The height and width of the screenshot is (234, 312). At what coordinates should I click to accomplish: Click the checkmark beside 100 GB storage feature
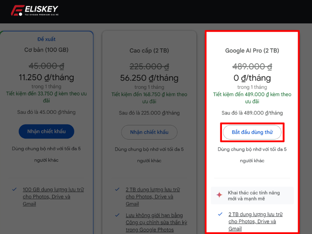[14, 190]
